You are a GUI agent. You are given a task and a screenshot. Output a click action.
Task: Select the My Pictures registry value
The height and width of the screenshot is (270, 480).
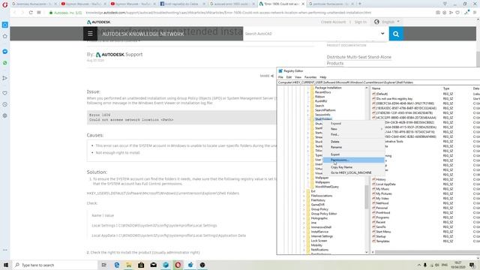click(x=384, y=193)
